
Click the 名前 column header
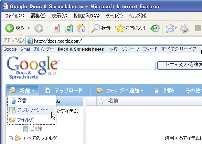[113, 101]
